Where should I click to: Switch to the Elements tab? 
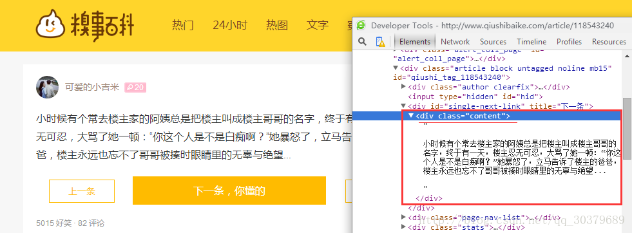click(x=415, y=42)
